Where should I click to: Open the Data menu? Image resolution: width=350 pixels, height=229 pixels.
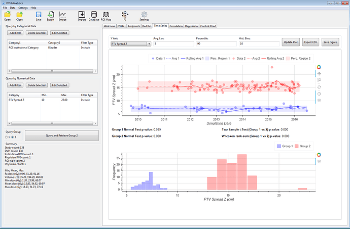point(13,8)
